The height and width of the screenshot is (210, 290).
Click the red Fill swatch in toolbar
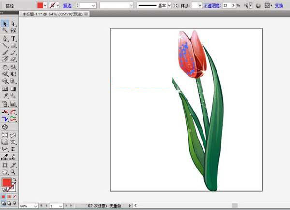(7, 182)
